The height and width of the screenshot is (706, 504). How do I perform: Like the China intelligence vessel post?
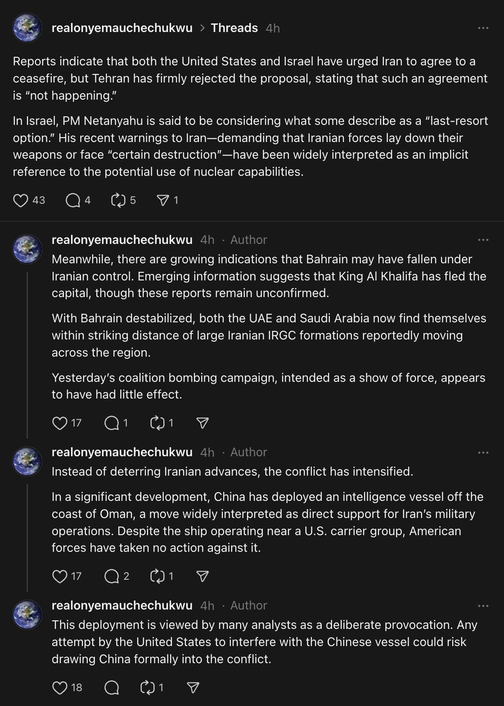60,576
